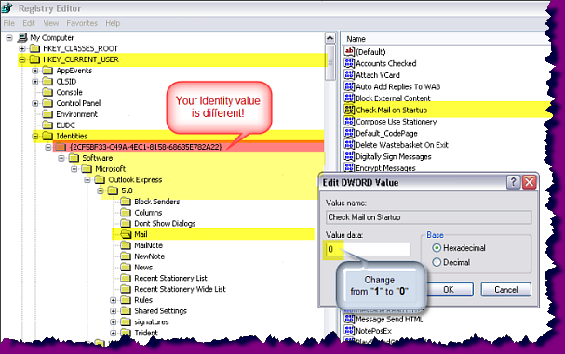This screenshot has width=565, height=354.
Task: Select the Recent Stationery List key
Action: 170,278
